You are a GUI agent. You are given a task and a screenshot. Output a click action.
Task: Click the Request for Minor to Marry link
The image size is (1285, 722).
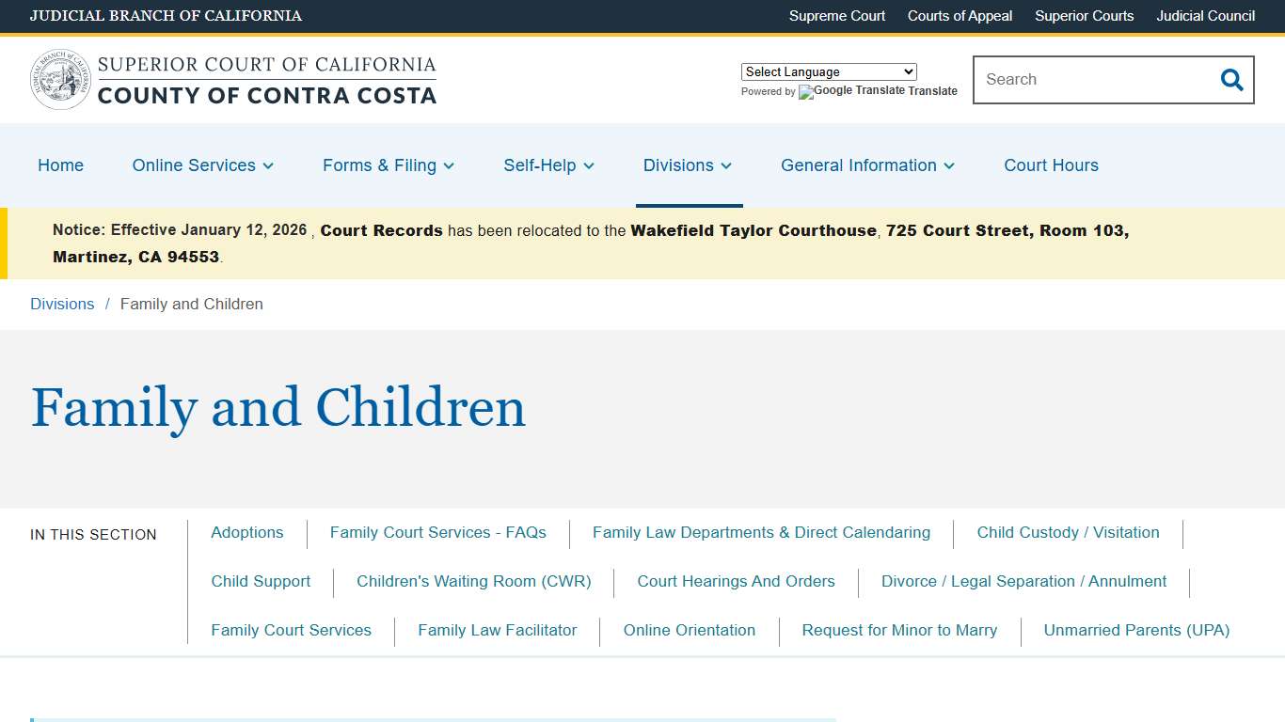(x=899, y=630)
